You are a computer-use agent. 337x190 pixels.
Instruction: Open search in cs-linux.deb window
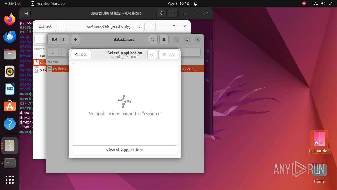[x=140, y=26]
